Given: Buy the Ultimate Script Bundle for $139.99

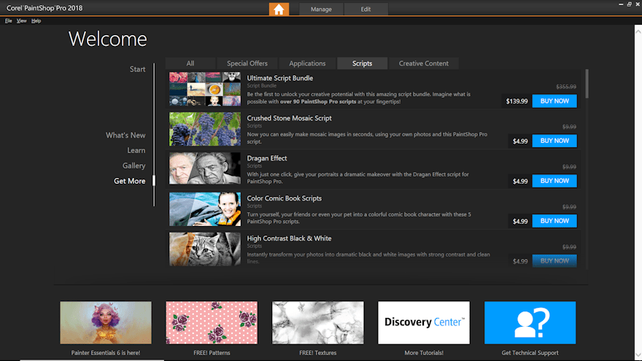Looking at the screenshot, I should tap(554, 101).
